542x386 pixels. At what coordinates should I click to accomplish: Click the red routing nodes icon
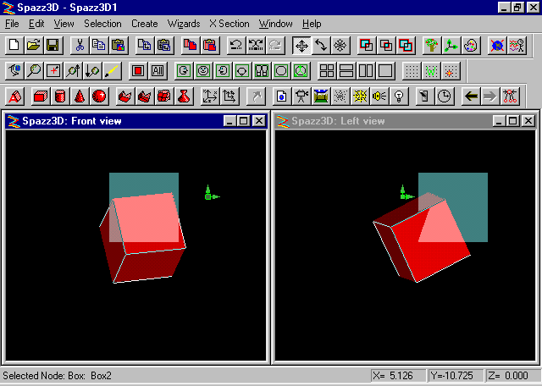pyautogui.click(x=510, y=96)
